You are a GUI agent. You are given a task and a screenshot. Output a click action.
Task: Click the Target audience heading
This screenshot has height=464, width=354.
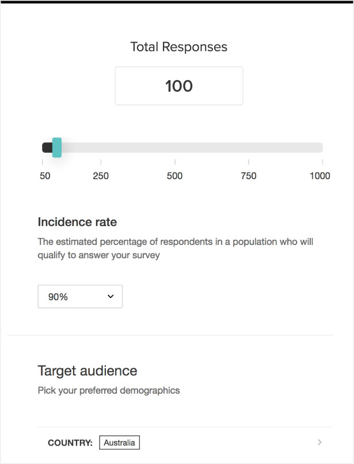tap(87, 370)
